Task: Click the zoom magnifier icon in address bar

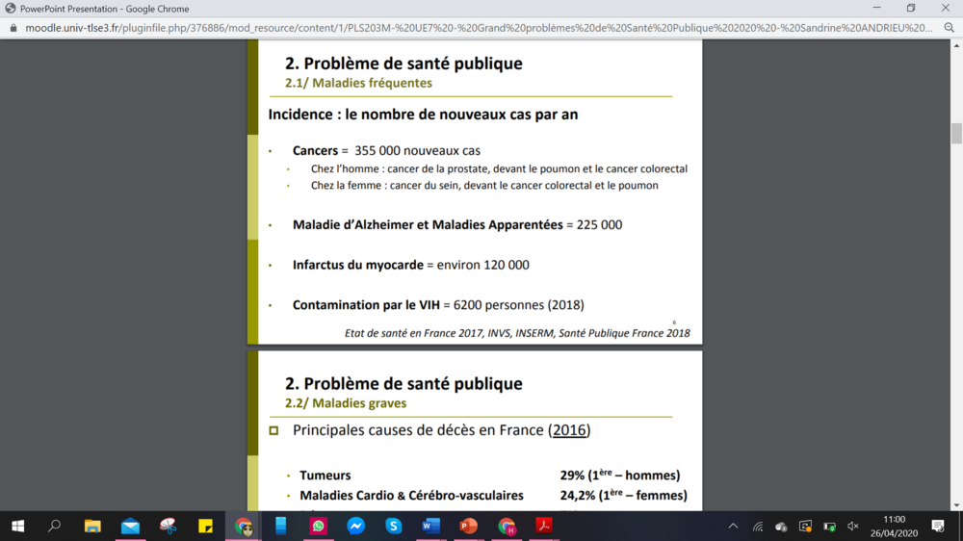Action: click(x=950, y=28)
